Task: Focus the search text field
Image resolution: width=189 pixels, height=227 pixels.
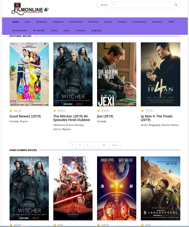Action: point(145,5)
